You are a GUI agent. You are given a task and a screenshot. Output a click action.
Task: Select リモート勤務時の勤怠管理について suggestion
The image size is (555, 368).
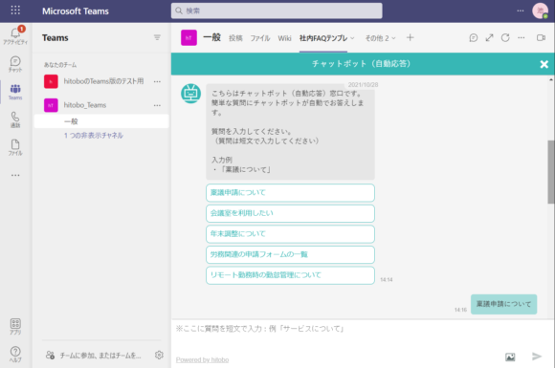[290, 275]
